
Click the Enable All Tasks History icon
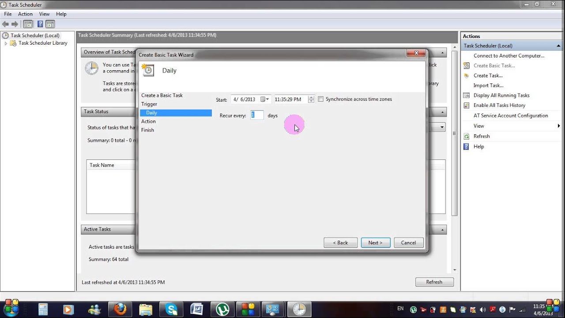pos(467,106)
